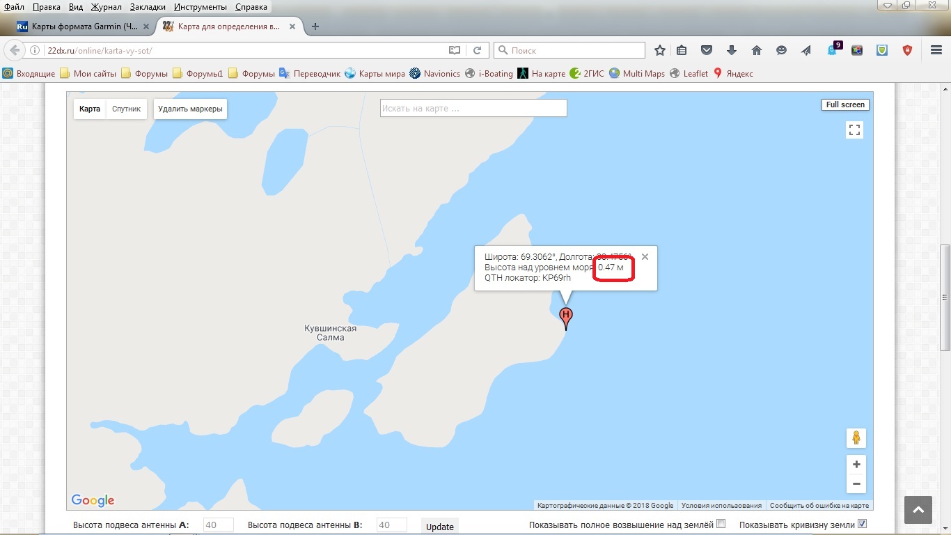951x535 pixels.
Task: Click the Pocket icon in the toolbar
Action: pos(707,50)
